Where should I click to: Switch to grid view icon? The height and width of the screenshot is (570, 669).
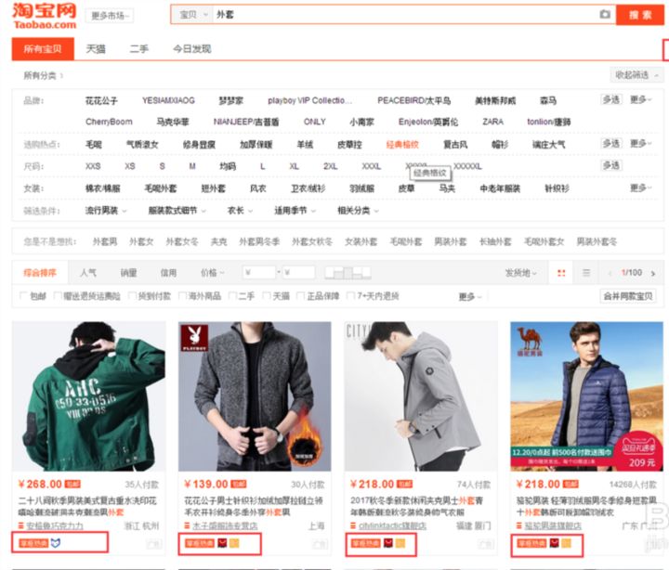561,273
